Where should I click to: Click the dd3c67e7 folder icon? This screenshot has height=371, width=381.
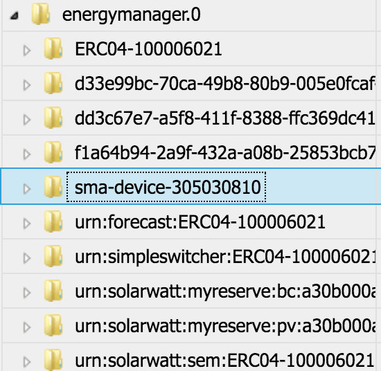[x=53, y=118]
